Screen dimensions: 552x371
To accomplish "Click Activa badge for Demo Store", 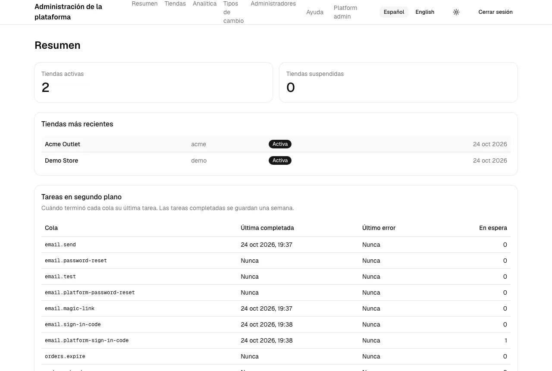I will coord(280,160).
